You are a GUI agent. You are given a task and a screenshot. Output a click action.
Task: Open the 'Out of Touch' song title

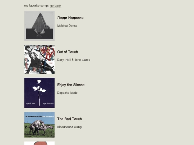click(68, 52)
